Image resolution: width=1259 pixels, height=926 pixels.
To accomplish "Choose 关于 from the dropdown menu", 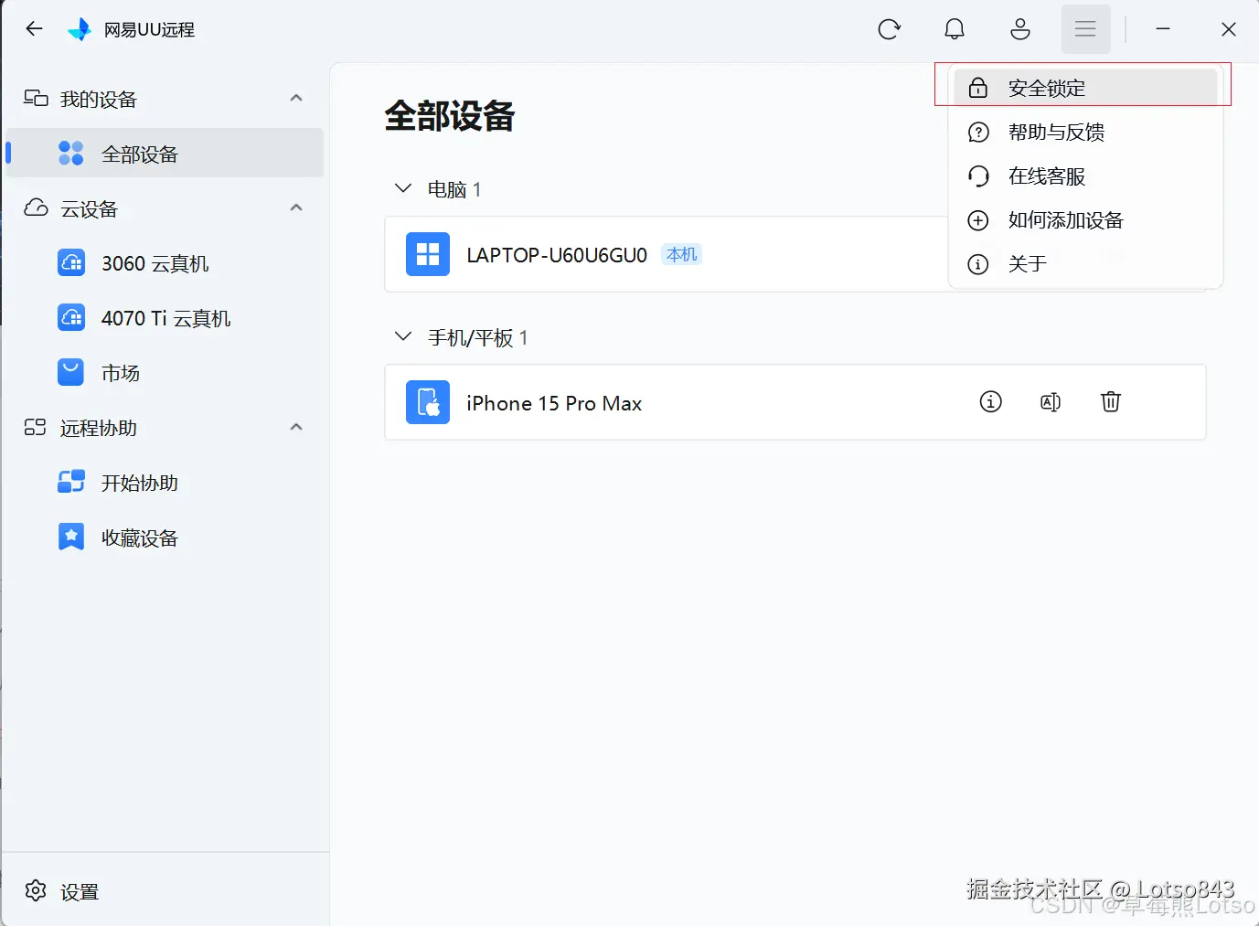I will pyautogui.click(x=1028, y=263).
